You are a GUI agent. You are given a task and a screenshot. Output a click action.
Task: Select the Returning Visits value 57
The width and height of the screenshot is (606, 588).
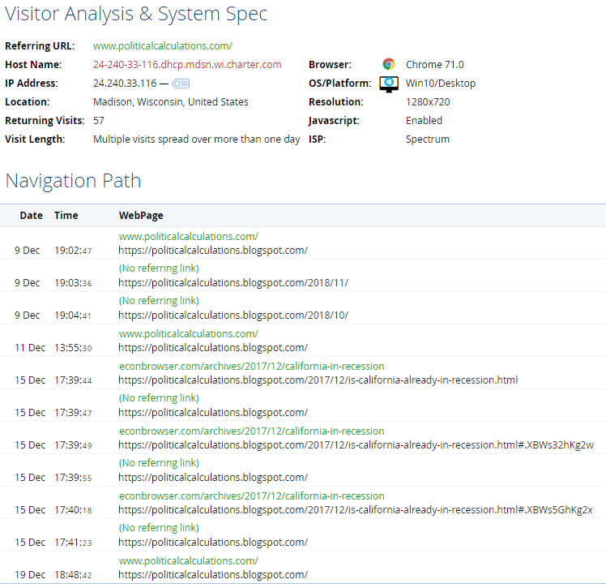tap(99, 121)
